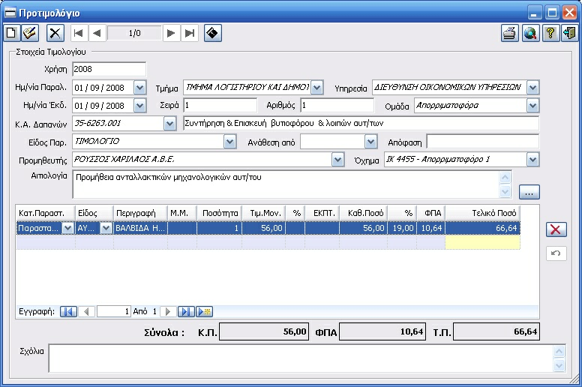This screenshot has height=387, width=582.
Task: Jump to last grid entry in Εγγραφή navigator
Action: 186,311
